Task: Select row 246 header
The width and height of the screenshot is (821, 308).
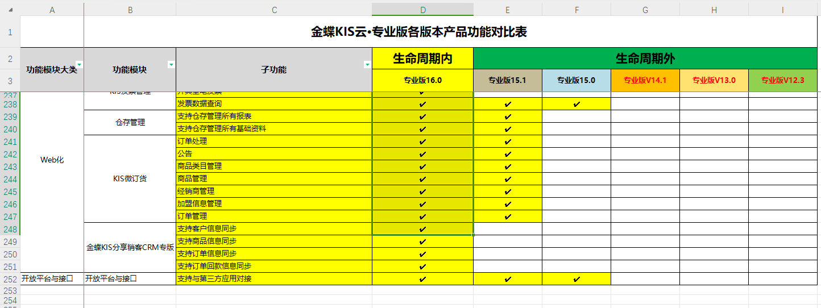Action: (x=10, y=204)
